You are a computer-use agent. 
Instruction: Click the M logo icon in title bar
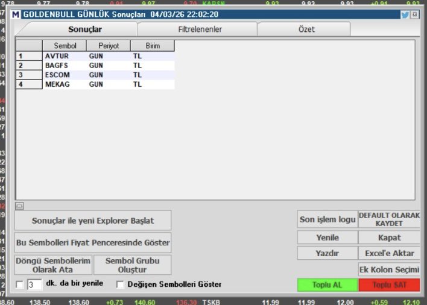click(x=16, y=14)
